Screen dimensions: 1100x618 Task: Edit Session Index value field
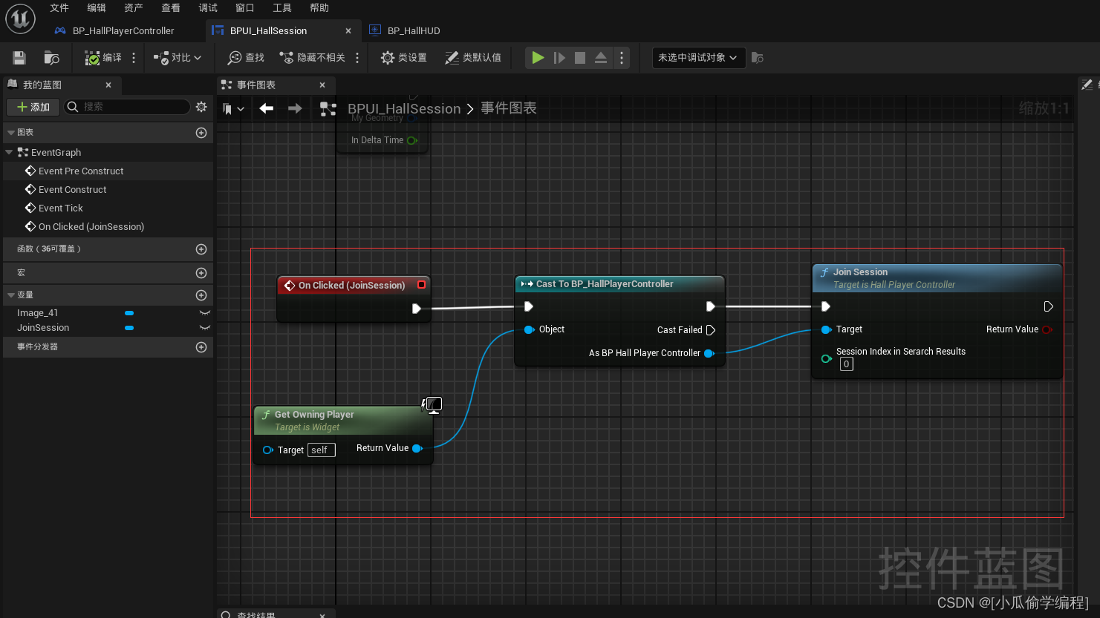tap(846, 364)
